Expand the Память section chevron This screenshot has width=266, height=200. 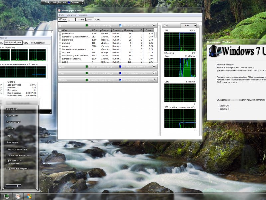tap(154, 80)
